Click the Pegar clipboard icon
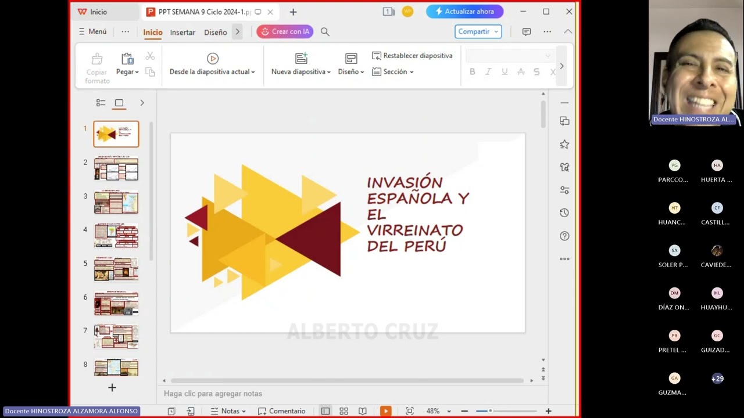The image size is (744, 418). [127, 59]
